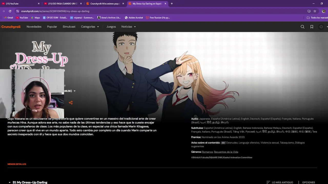Screen dimensions: 328x184
Task: Open the Crunchyroll search icon
Action: 302,27
